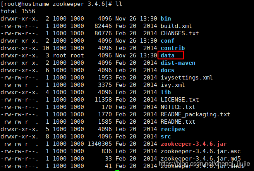Image resolution: width=254 pixels, height=171 pixels.
Task: Click the 'bin' directory name
Action: (x=166, y=19)
